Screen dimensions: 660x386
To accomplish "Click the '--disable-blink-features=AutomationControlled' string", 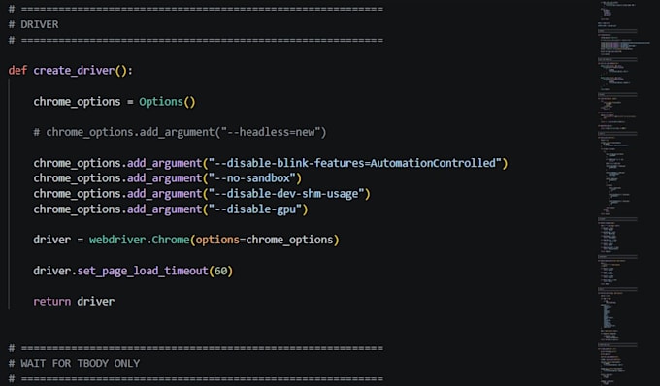I will coord(355,163).
